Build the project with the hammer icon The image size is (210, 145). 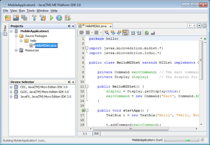point(34,18)
